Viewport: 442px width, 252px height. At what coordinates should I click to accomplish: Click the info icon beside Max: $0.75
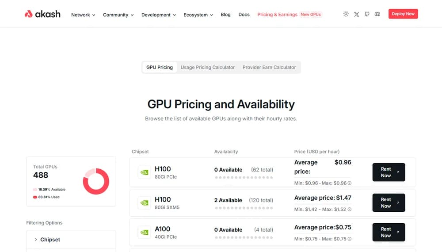(350, 239)
